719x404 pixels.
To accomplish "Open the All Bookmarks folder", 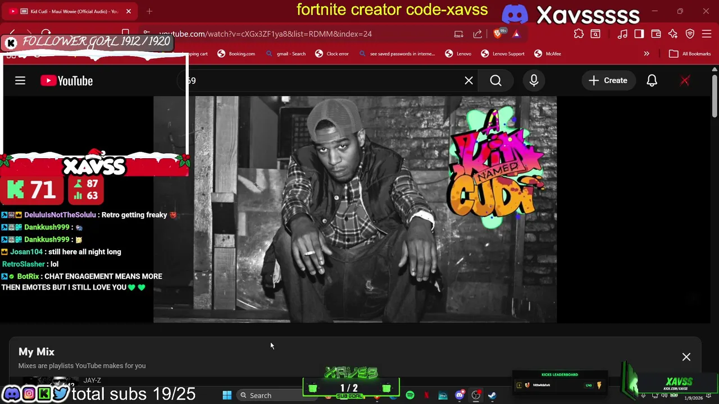I will click(690, 54).
